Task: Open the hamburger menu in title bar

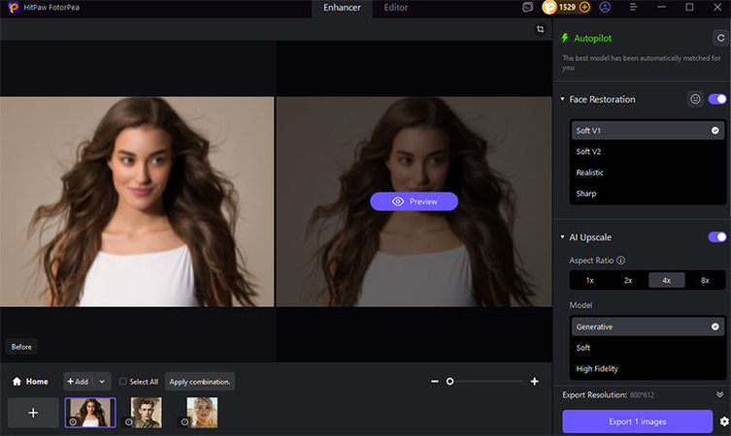Action: tap(634, 8)
